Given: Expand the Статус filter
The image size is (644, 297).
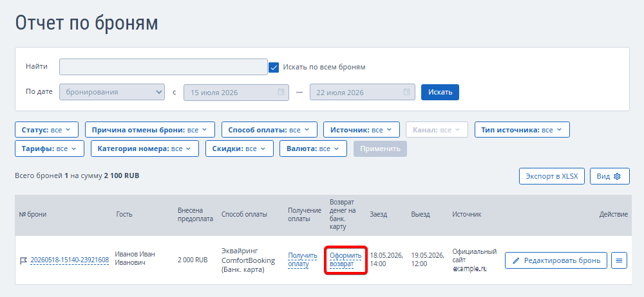Looking at the screenshot, I should tap(46, 130).
